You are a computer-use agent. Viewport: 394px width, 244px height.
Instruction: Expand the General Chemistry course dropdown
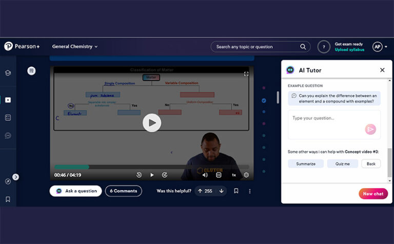(75, 46)
